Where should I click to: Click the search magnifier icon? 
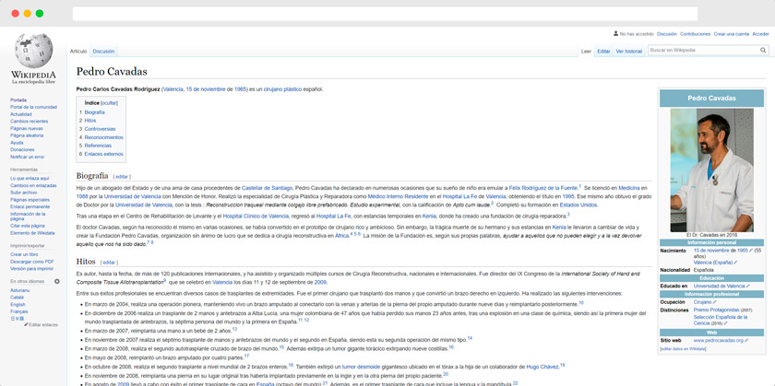click(763, 51)
